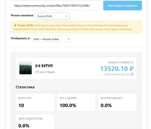Image resolution: width=151 pixels, height=129 pixels.
Task: Expand the Russia (RUB) region selector
Action: coord(52,16)
